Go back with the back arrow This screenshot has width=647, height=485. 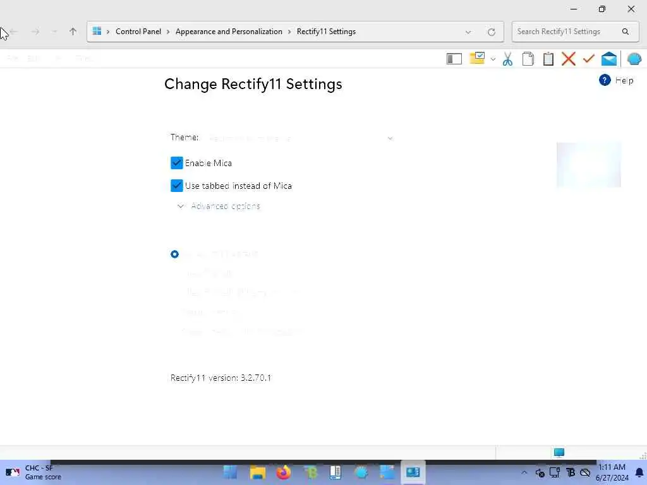pos(14,32)
